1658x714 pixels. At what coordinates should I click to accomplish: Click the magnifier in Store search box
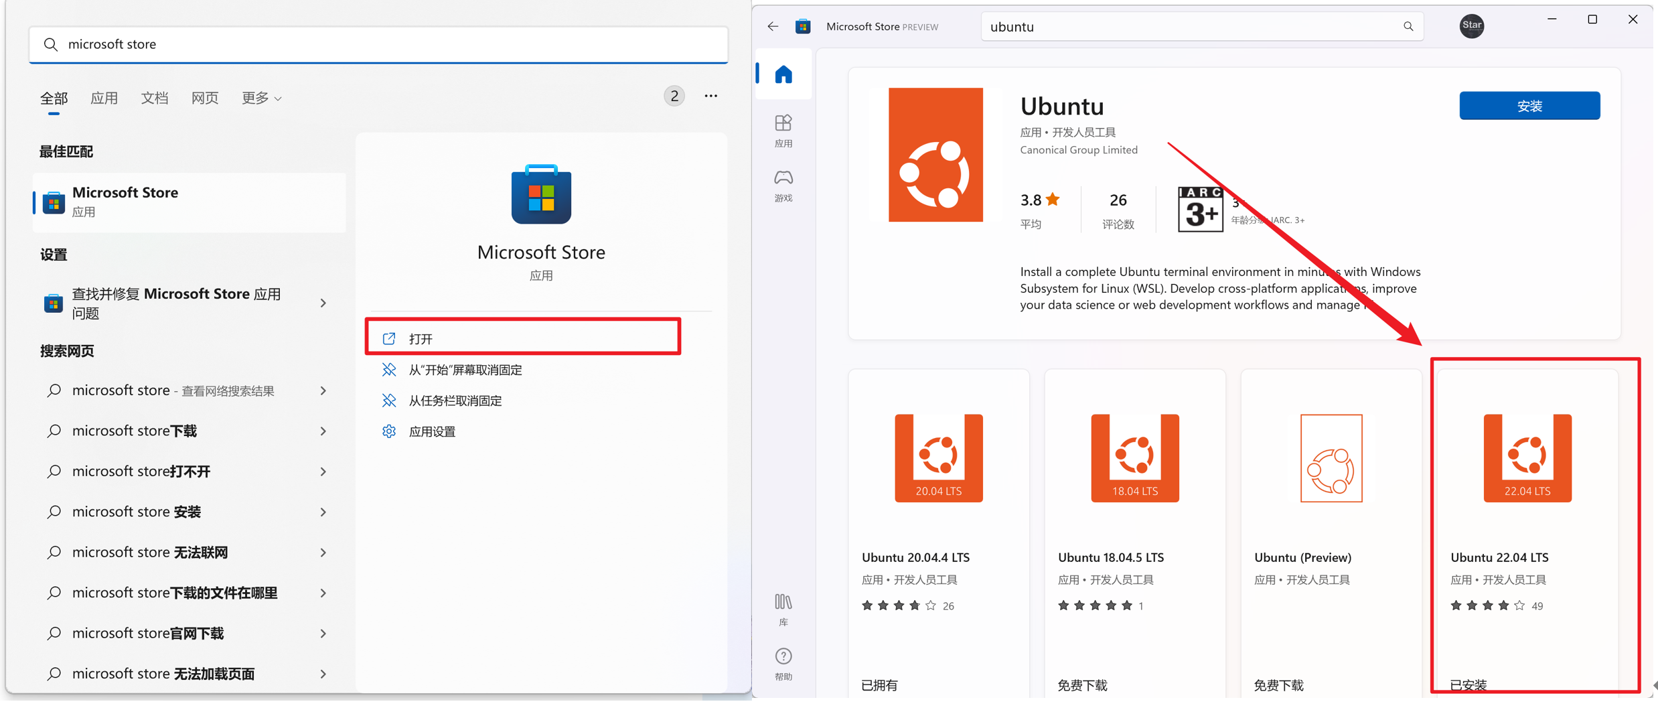[1408, 26]
